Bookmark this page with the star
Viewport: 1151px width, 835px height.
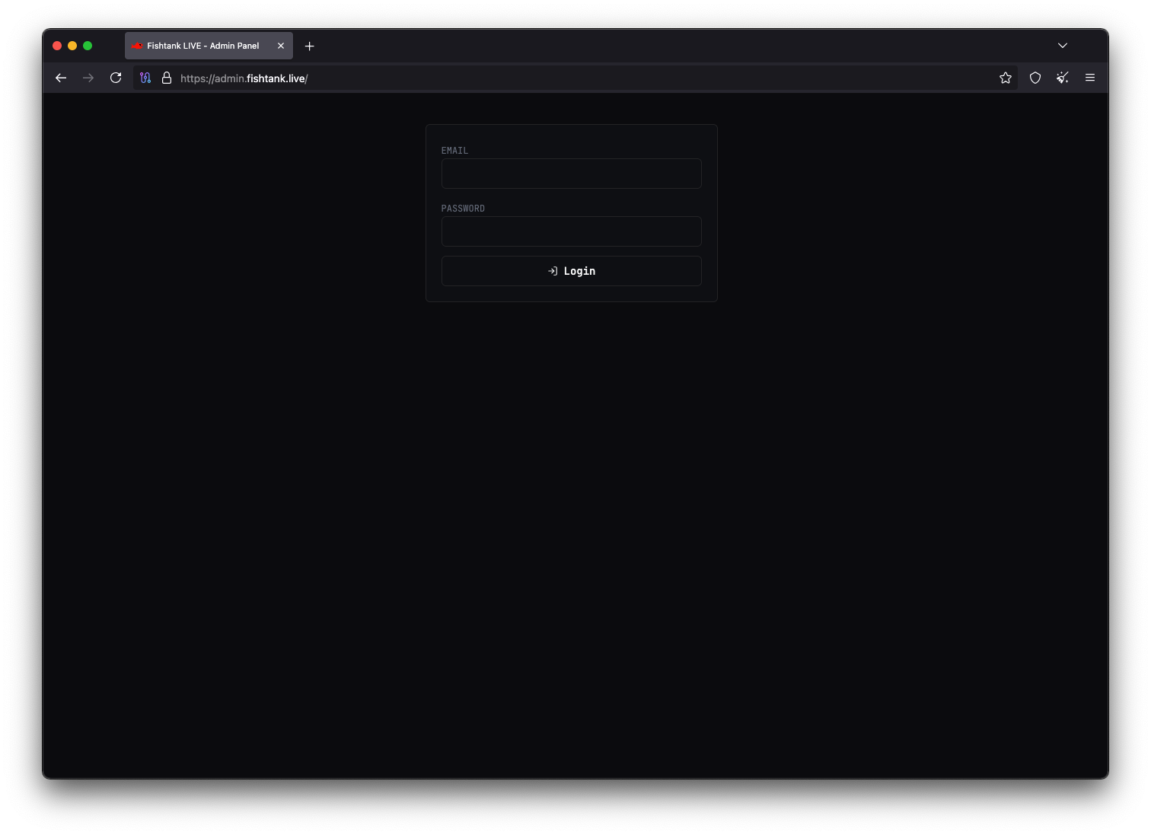tap(1006, 78)
